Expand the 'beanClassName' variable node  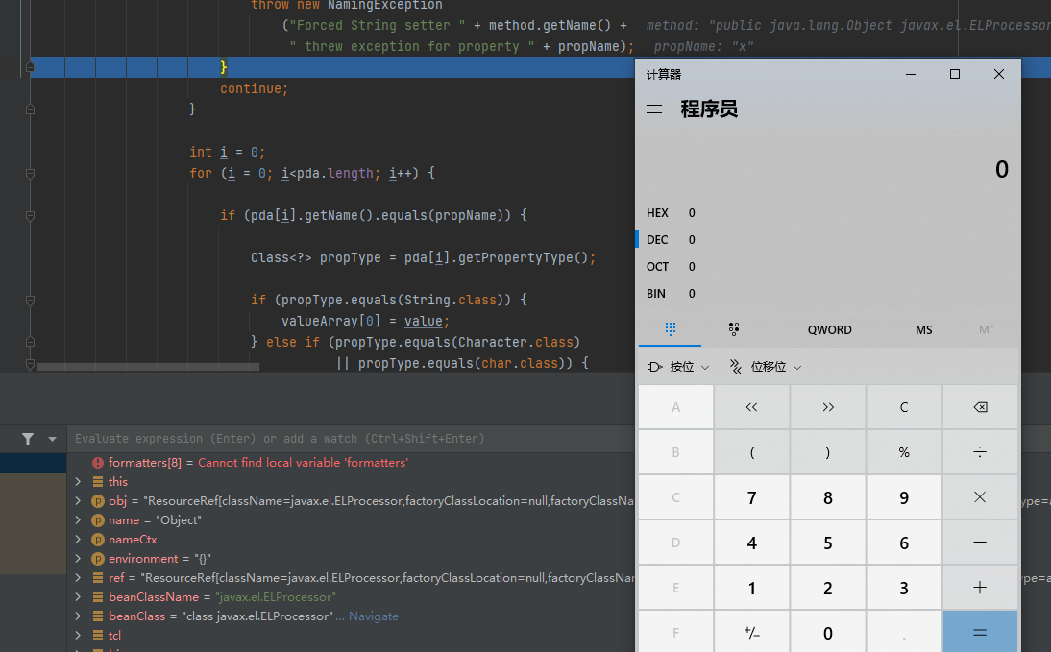(78, 597)
